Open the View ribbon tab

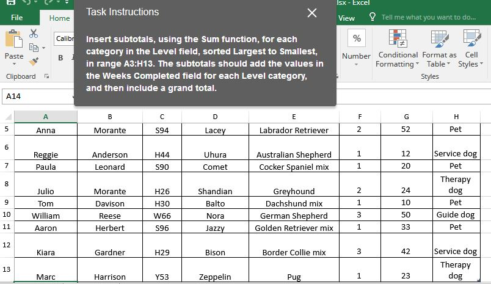click(346, 18)
